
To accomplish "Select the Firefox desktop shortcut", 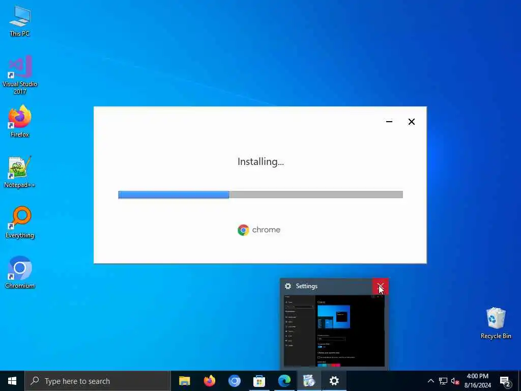I will pyautogui.click(x=20, y=121).
